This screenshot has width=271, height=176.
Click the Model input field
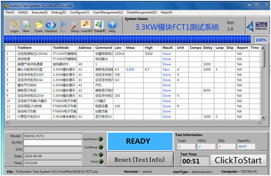click(53, 136)
